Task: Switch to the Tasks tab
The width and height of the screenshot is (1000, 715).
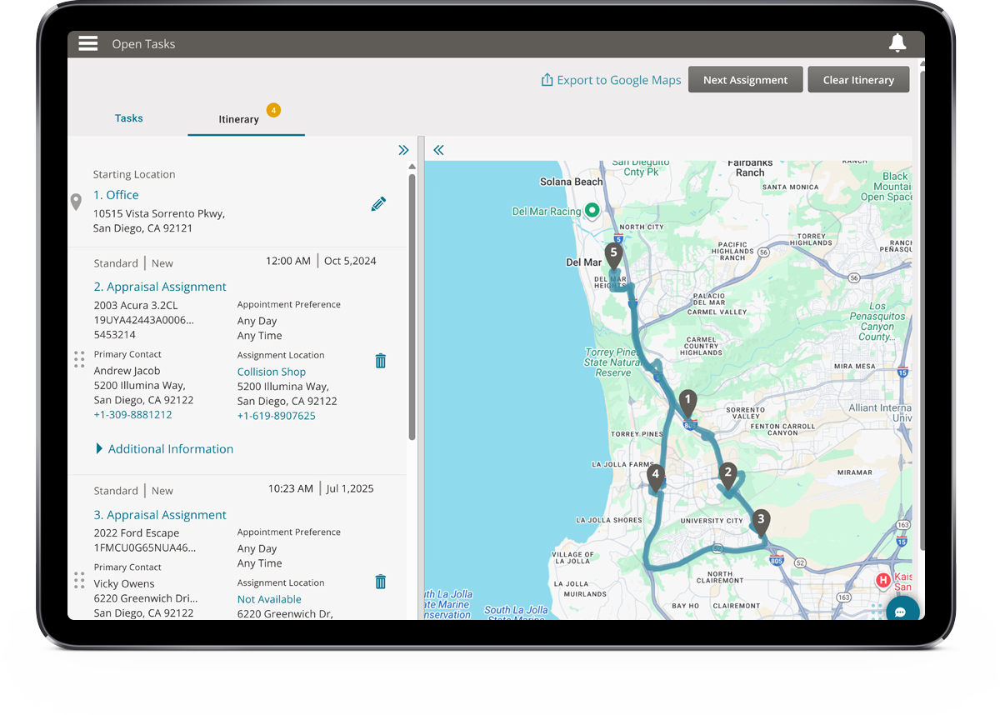Action: (128, 117)
